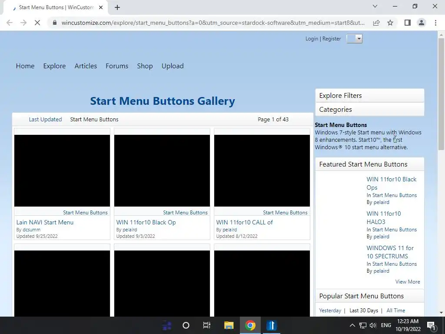Click the Start Menu Buttons breadcrumb text

click(94, 119)
